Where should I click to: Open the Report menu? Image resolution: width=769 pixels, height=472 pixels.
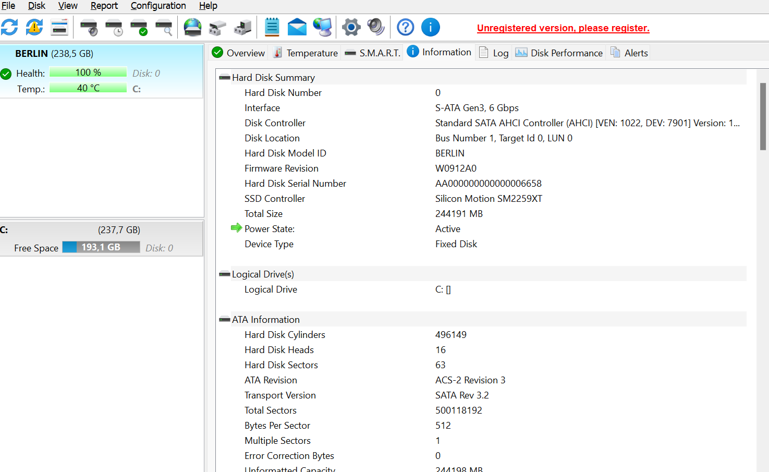[104, 6]
